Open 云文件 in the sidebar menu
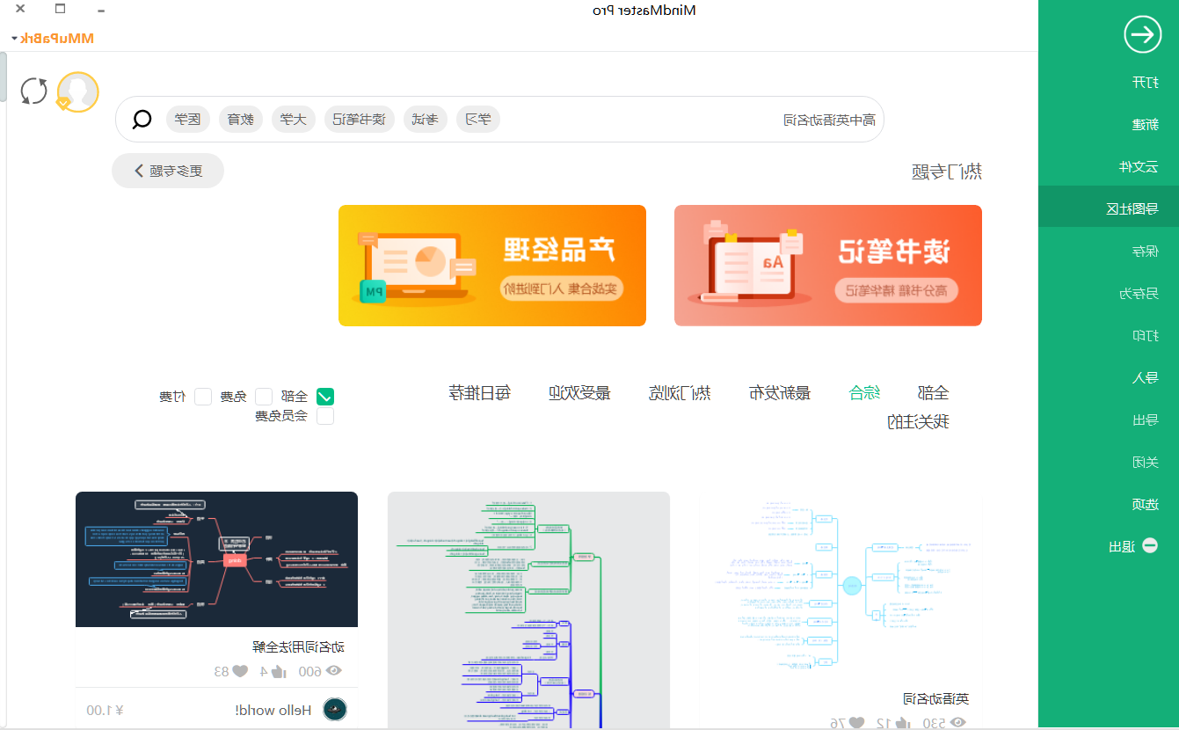The image size is (1179, 730). [x=1138, y=167]
